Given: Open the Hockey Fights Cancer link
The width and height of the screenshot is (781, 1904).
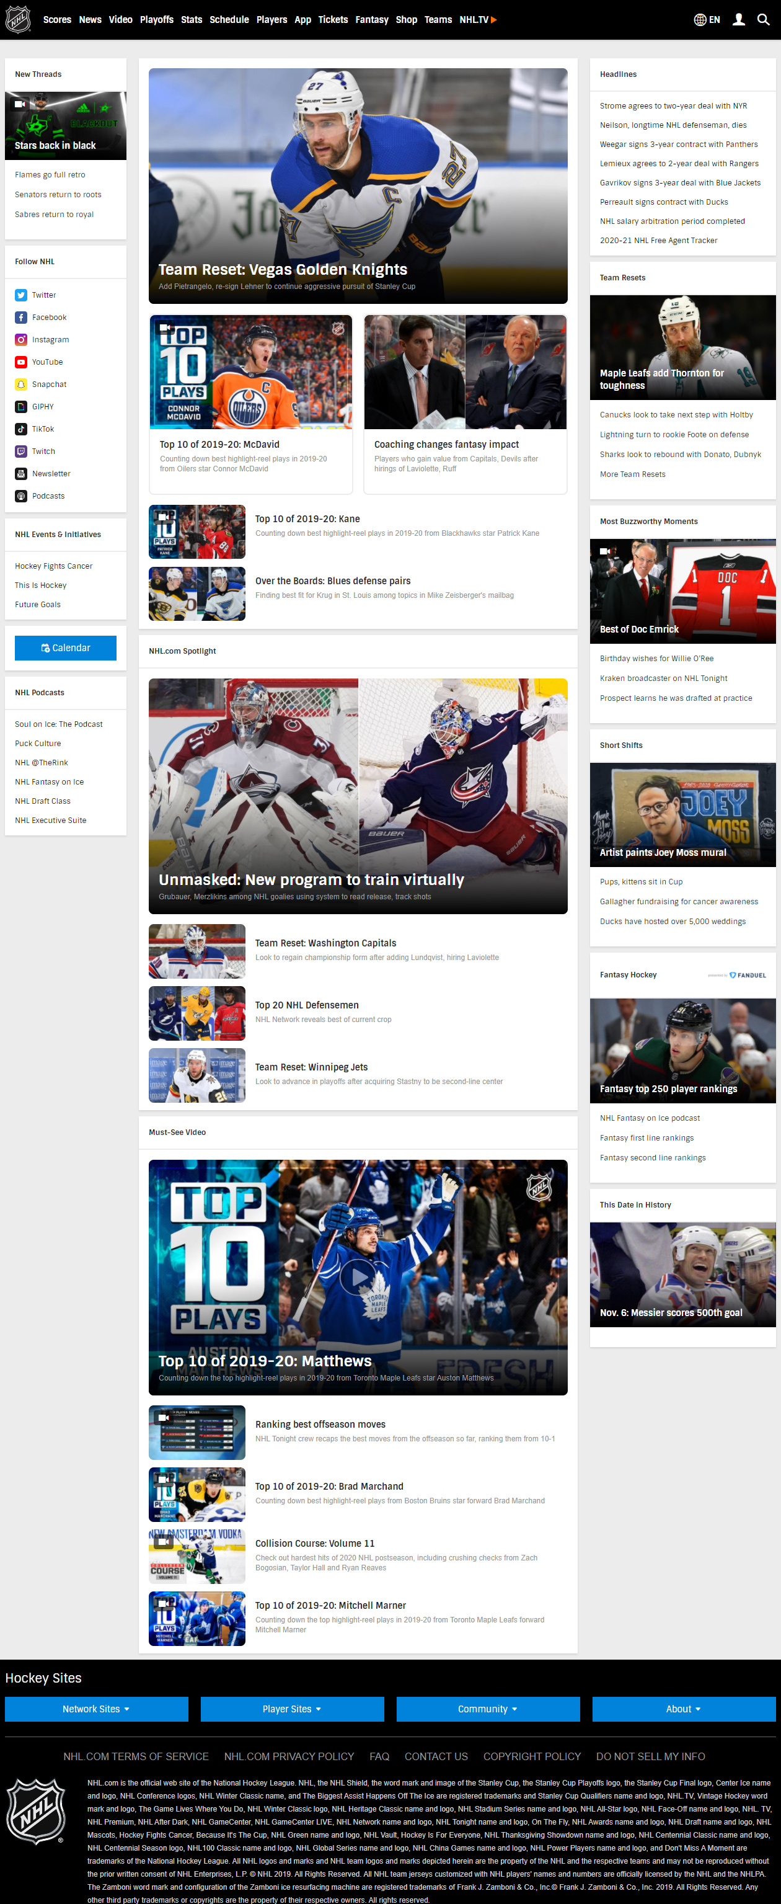Looking at the screenshot, I should click(53, 566).
